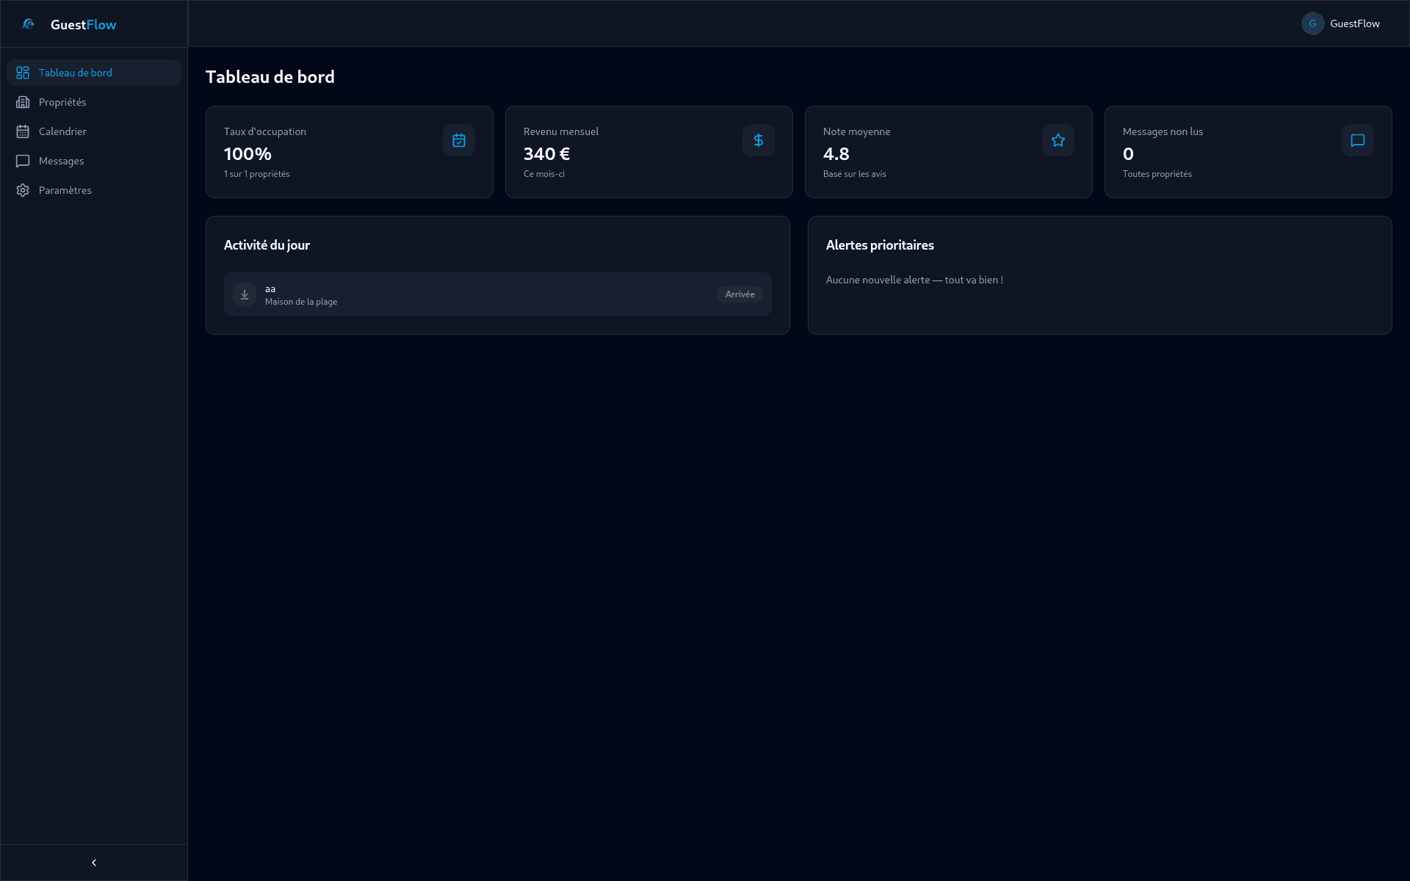1410x881 pixels.
Task: Open Paramètres with the gear icon
Action: coord(23,189)
